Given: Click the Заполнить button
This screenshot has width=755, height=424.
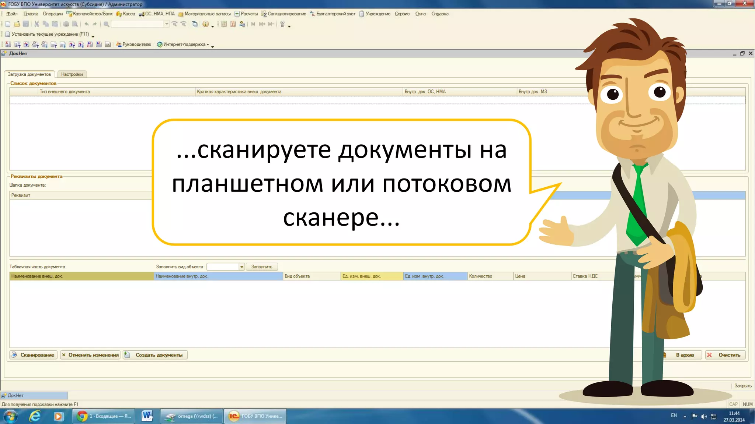Looking at the screenshot, I should click(262, 267).
